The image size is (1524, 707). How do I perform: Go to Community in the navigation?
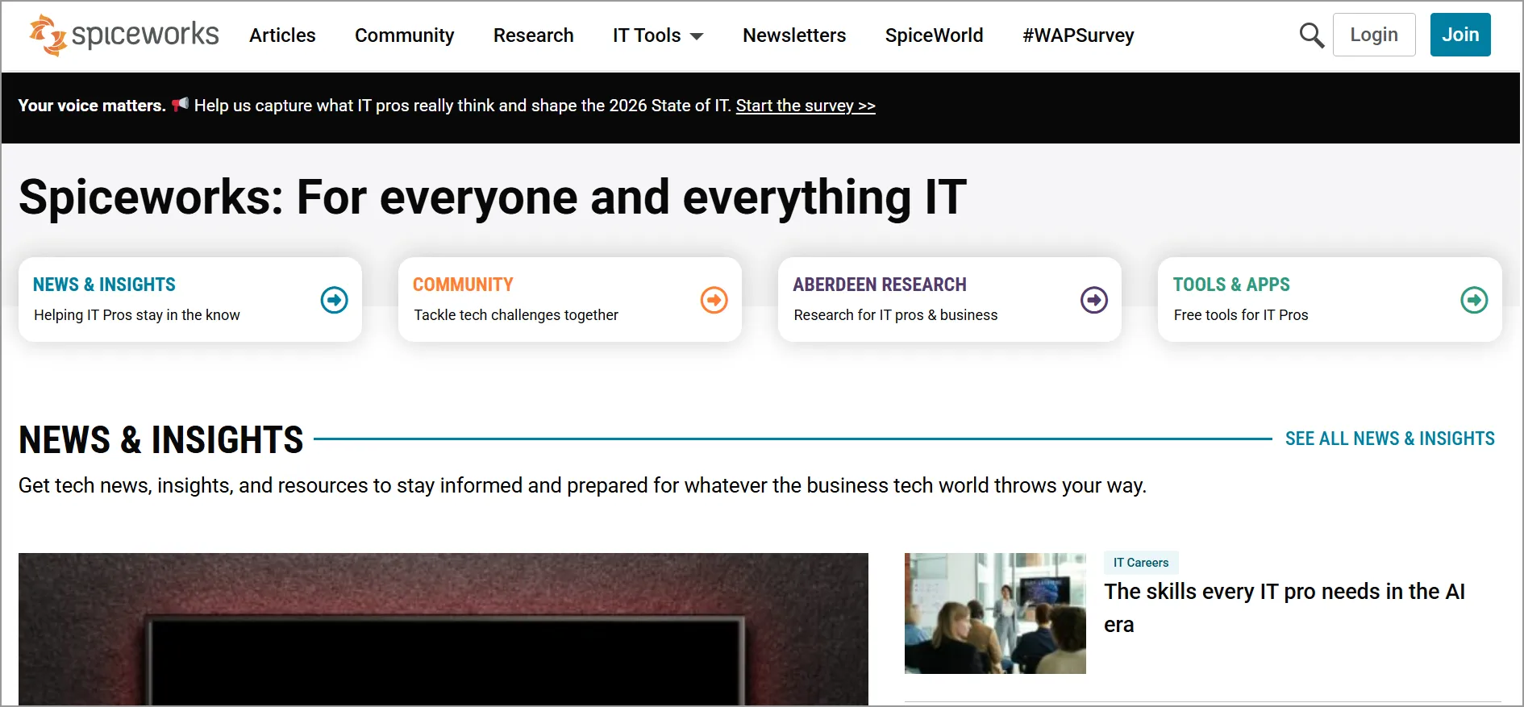point(405,35)
